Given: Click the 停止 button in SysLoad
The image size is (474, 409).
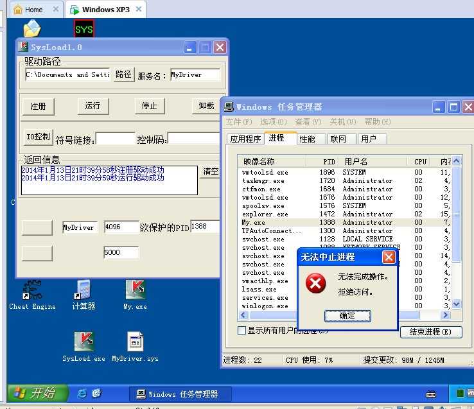Looking at the screenshot, I should 150,106.
